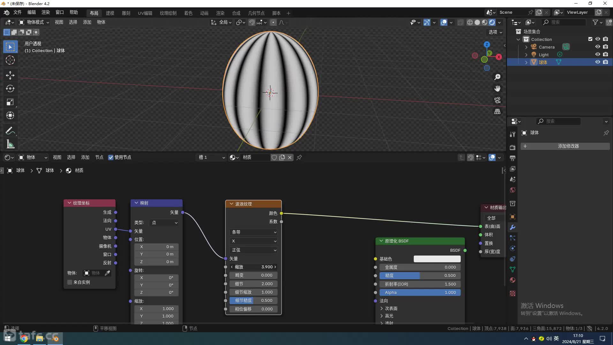The width and height of the screenshot is (613, 345).
Task: Open the Physics properties tab
Action: pyautogui.click(x=512, y=249)
